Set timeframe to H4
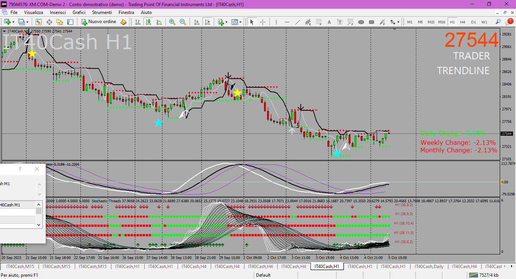 coord(463,22)
